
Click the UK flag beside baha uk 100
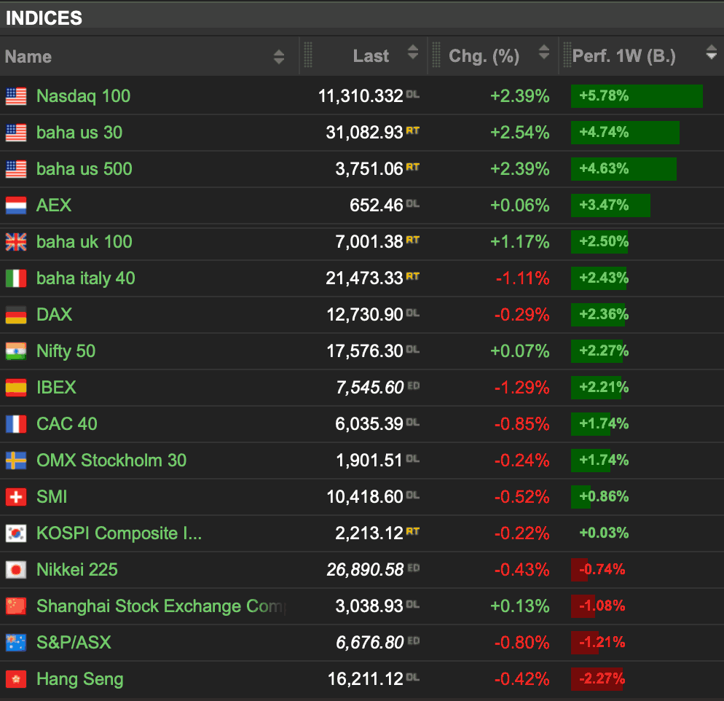click(16, 242)
